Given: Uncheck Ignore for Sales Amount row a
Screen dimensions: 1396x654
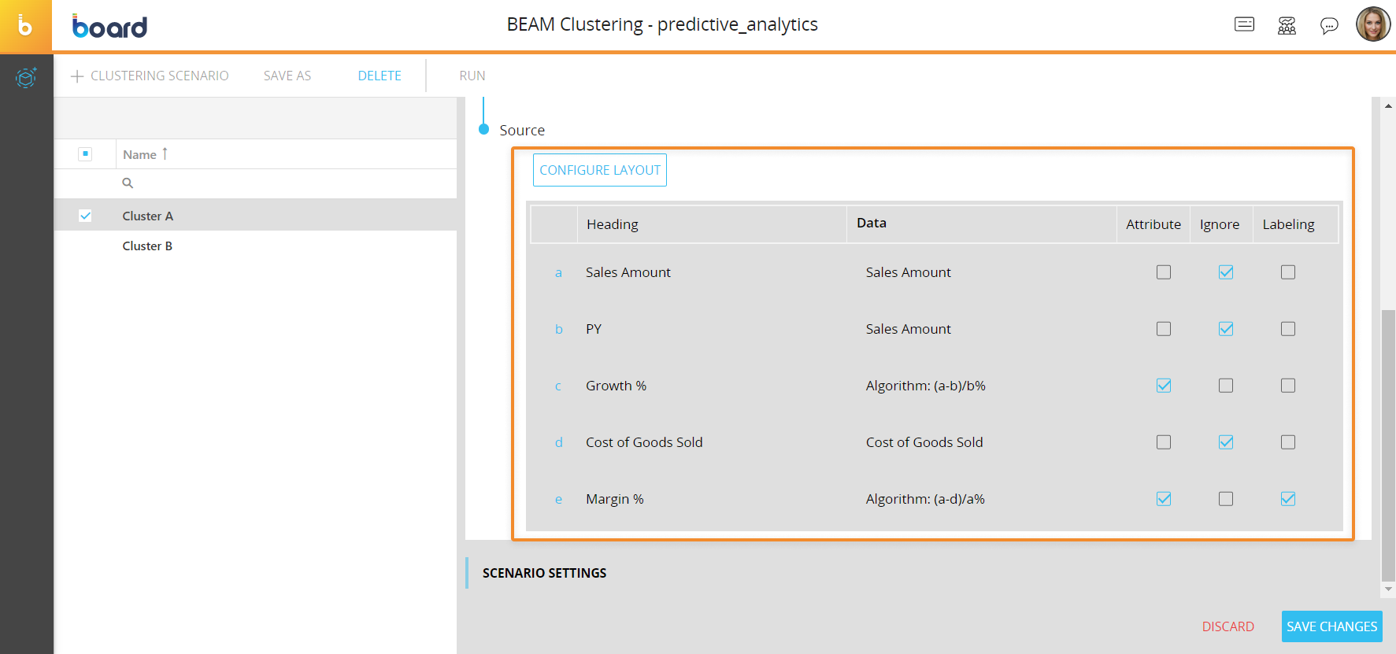Looking at the screenshot, I should [1225, 272].
